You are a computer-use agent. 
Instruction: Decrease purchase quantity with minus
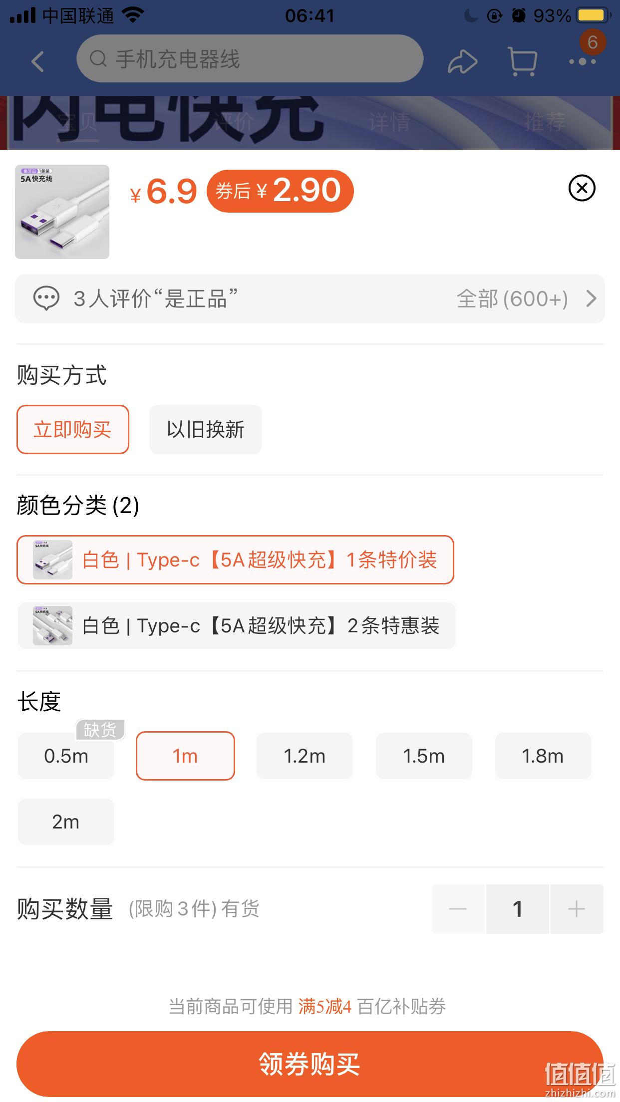click(x=458, y=909)
